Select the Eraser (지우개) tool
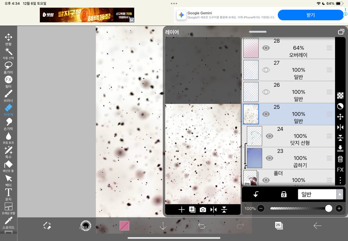This screenshot has width=348, height=241. (8, 110)
